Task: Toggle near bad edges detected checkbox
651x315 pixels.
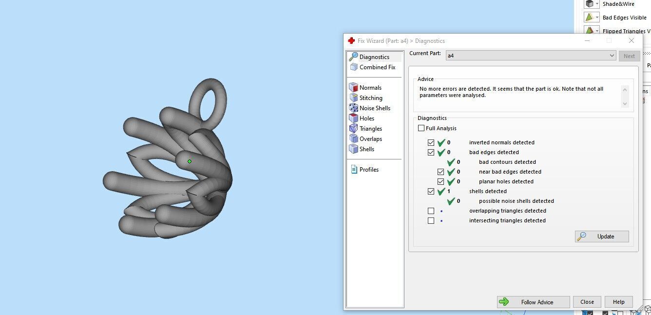Action: [x=440, y=172]
